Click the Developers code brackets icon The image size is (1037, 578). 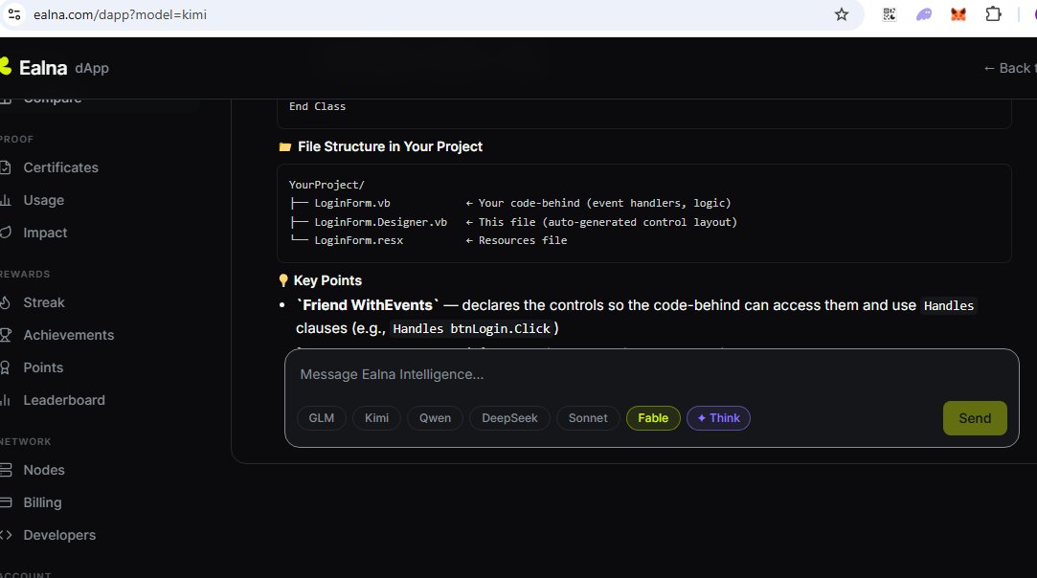[6, 535]
